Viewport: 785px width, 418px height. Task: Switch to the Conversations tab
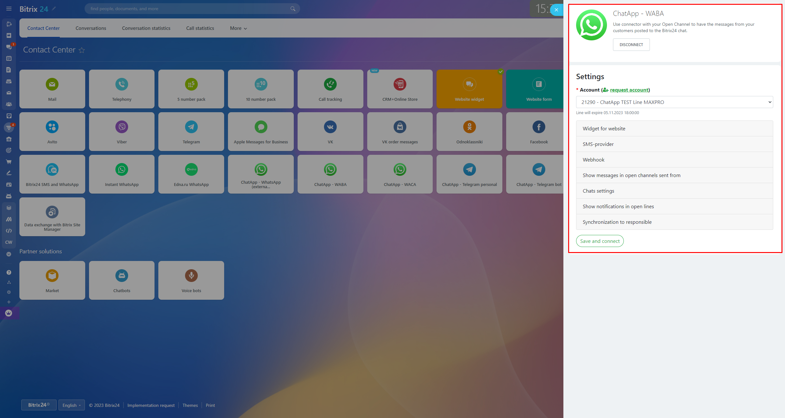(91, 28)
